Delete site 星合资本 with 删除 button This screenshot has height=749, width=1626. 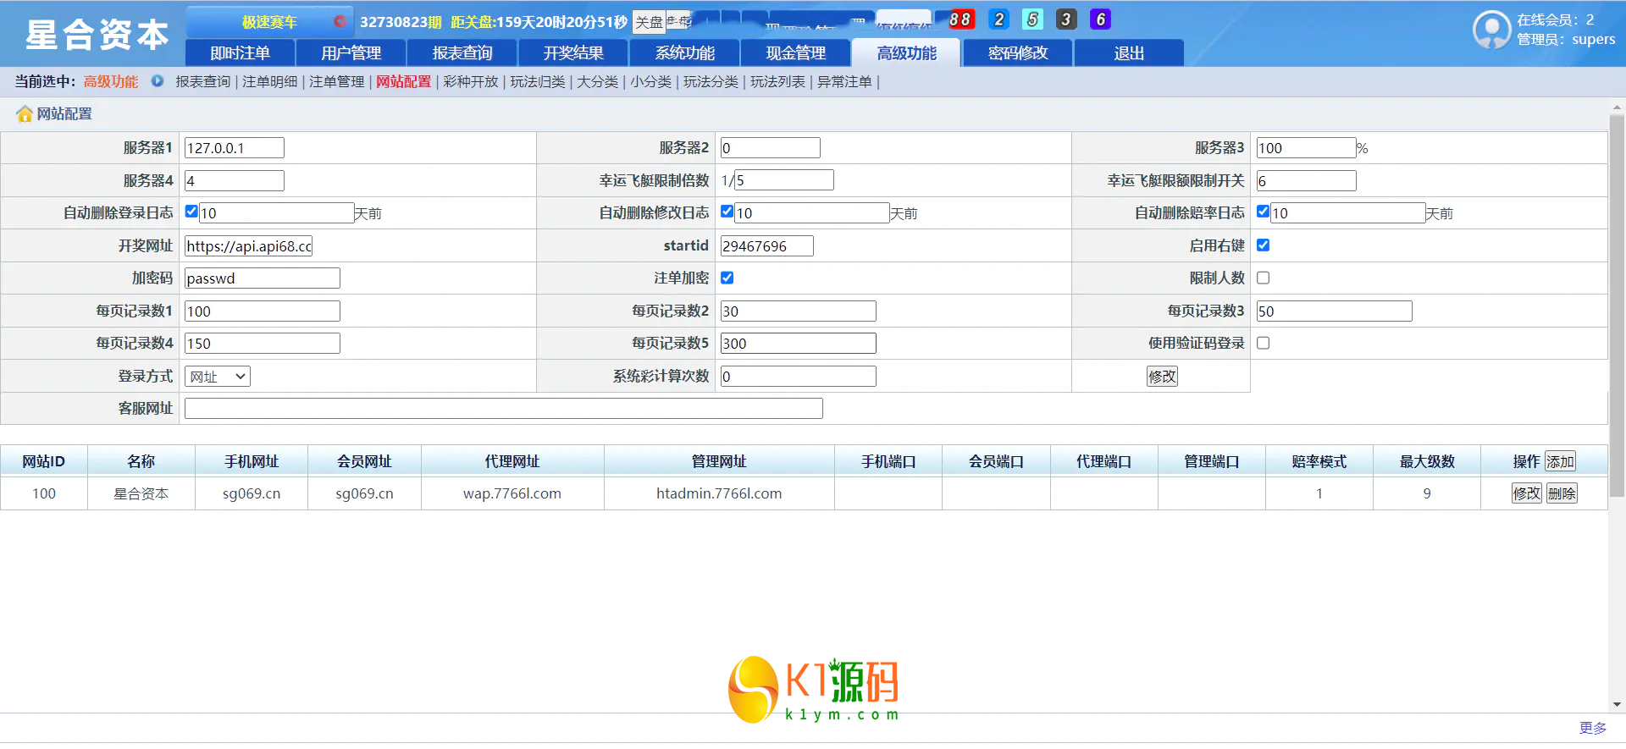point(1562,493)
